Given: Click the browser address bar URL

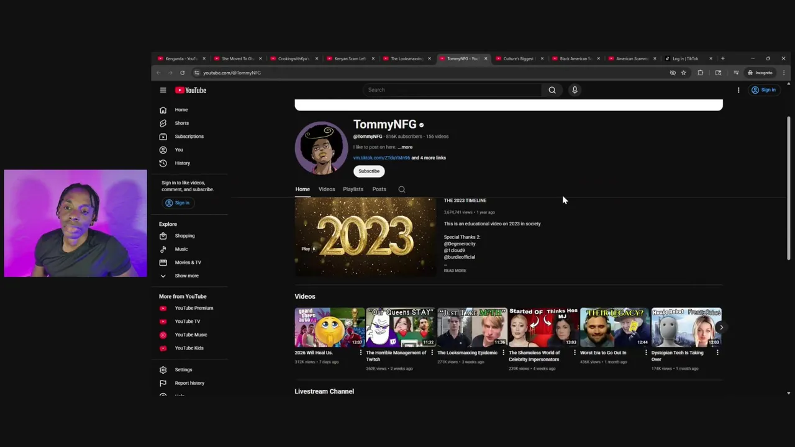Looking at the screenshot, I should tap(232, 73).
